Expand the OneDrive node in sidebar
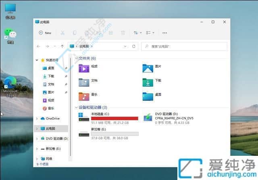Screen dimensions: 258x180 tap(37, 118)
